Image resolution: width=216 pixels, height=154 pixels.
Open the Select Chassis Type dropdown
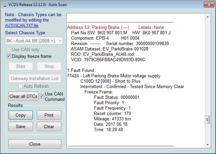coord(34,41)
